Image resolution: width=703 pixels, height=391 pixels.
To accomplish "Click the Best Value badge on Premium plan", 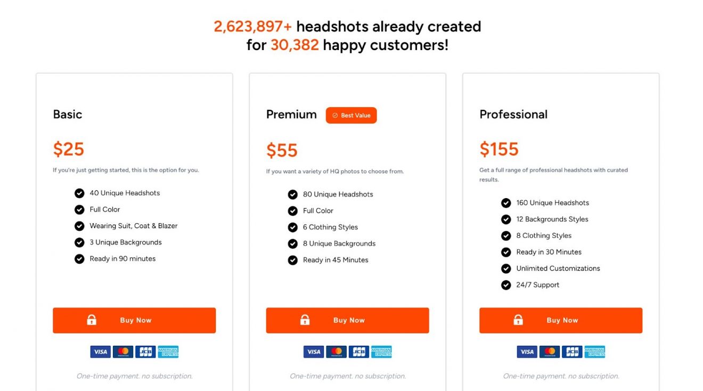I will 351,115.
